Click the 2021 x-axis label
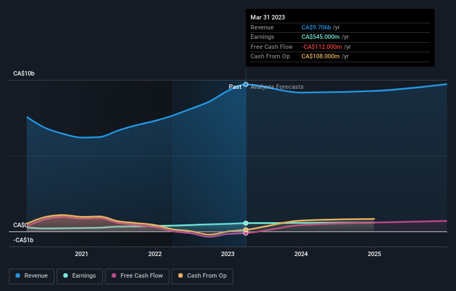Viewport: 456px width, 291px height. pyautogui.click(x=82, y=254)
